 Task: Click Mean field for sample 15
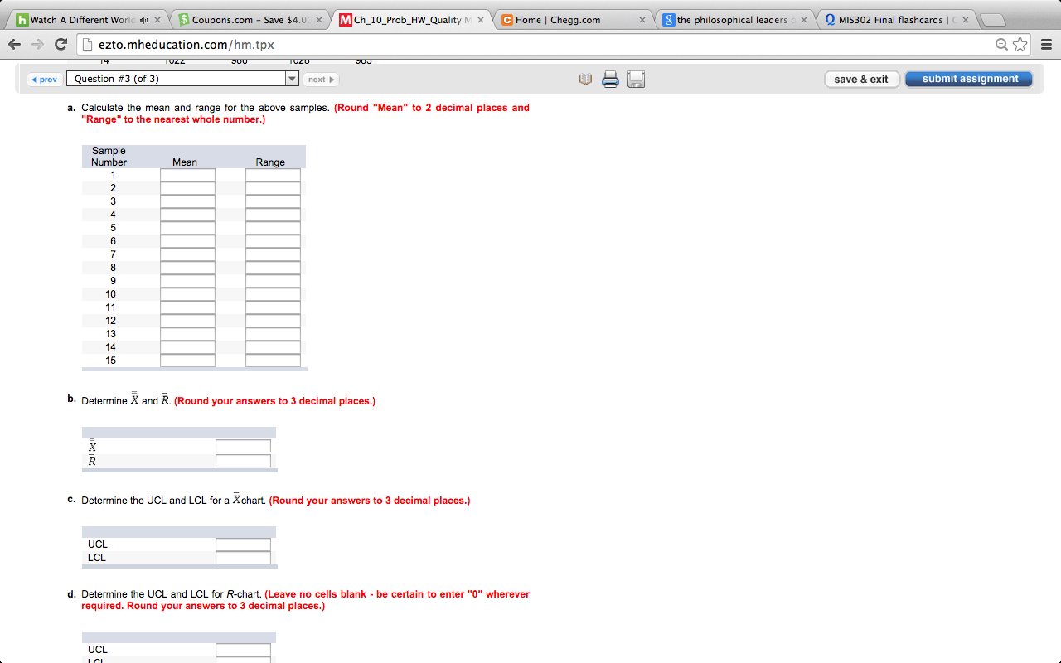coord(187,361)
